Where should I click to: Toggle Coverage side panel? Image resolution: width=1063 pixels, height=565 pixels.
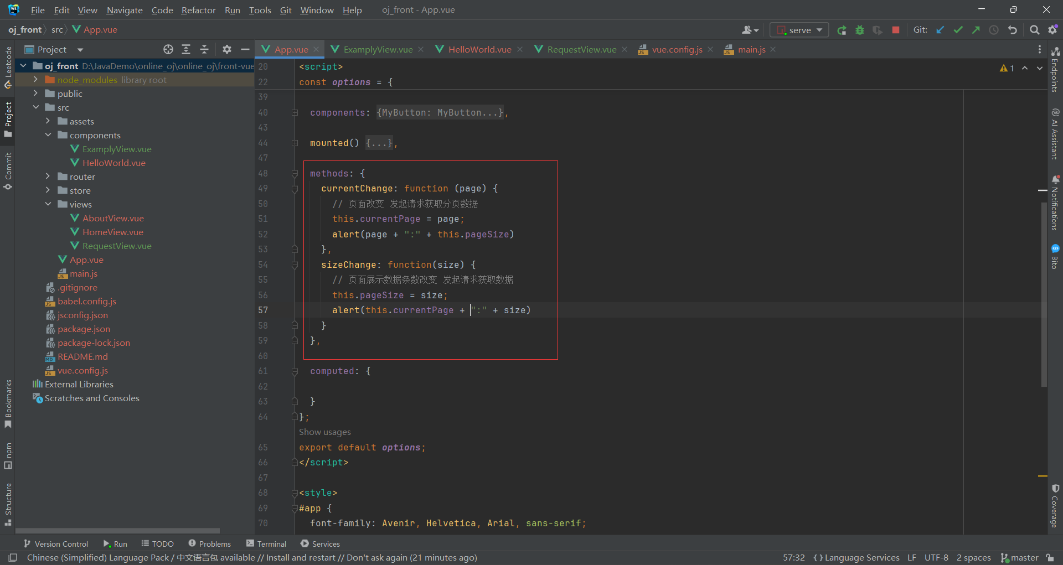(1055, 506)
